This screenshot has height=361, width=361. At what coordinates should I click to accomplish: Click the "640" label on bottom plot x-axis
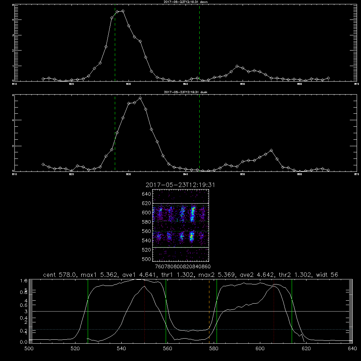point(352,349)
